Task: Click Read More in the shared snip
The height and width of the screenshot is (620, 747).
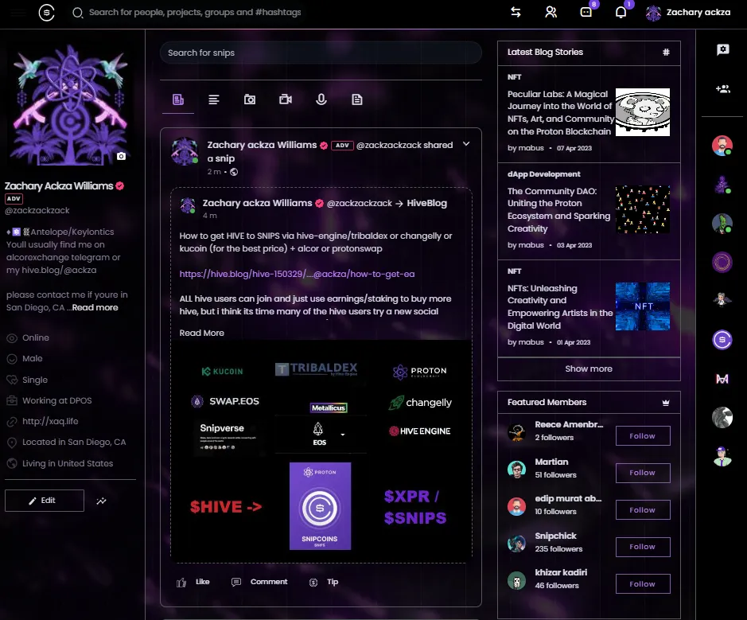Action: coord(201,333)
